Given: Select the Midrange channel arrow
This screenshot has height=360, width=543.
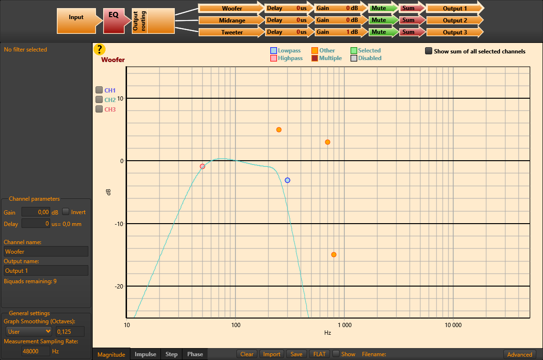Looking at the screenshot, I should click(231, 20).
